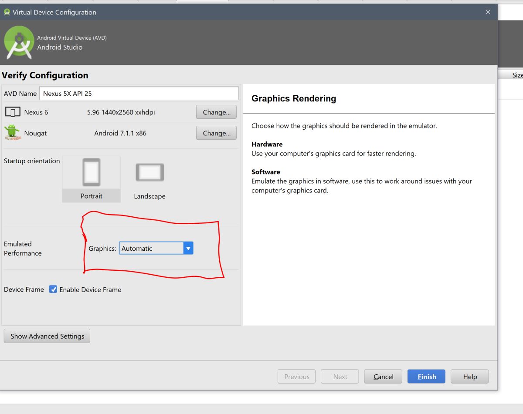The height and width of the screenshot is (414, 523).
Task: Click the 'Android 7.1.1 x86' text
Action: click(120, 133)
